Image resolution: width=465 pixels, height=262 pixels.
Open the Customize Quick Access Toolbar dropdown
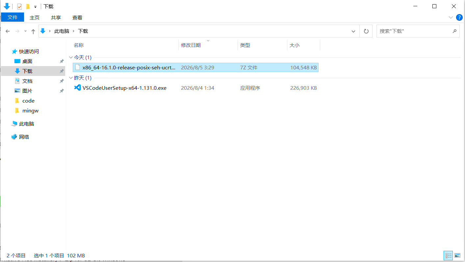coord(35,7)
